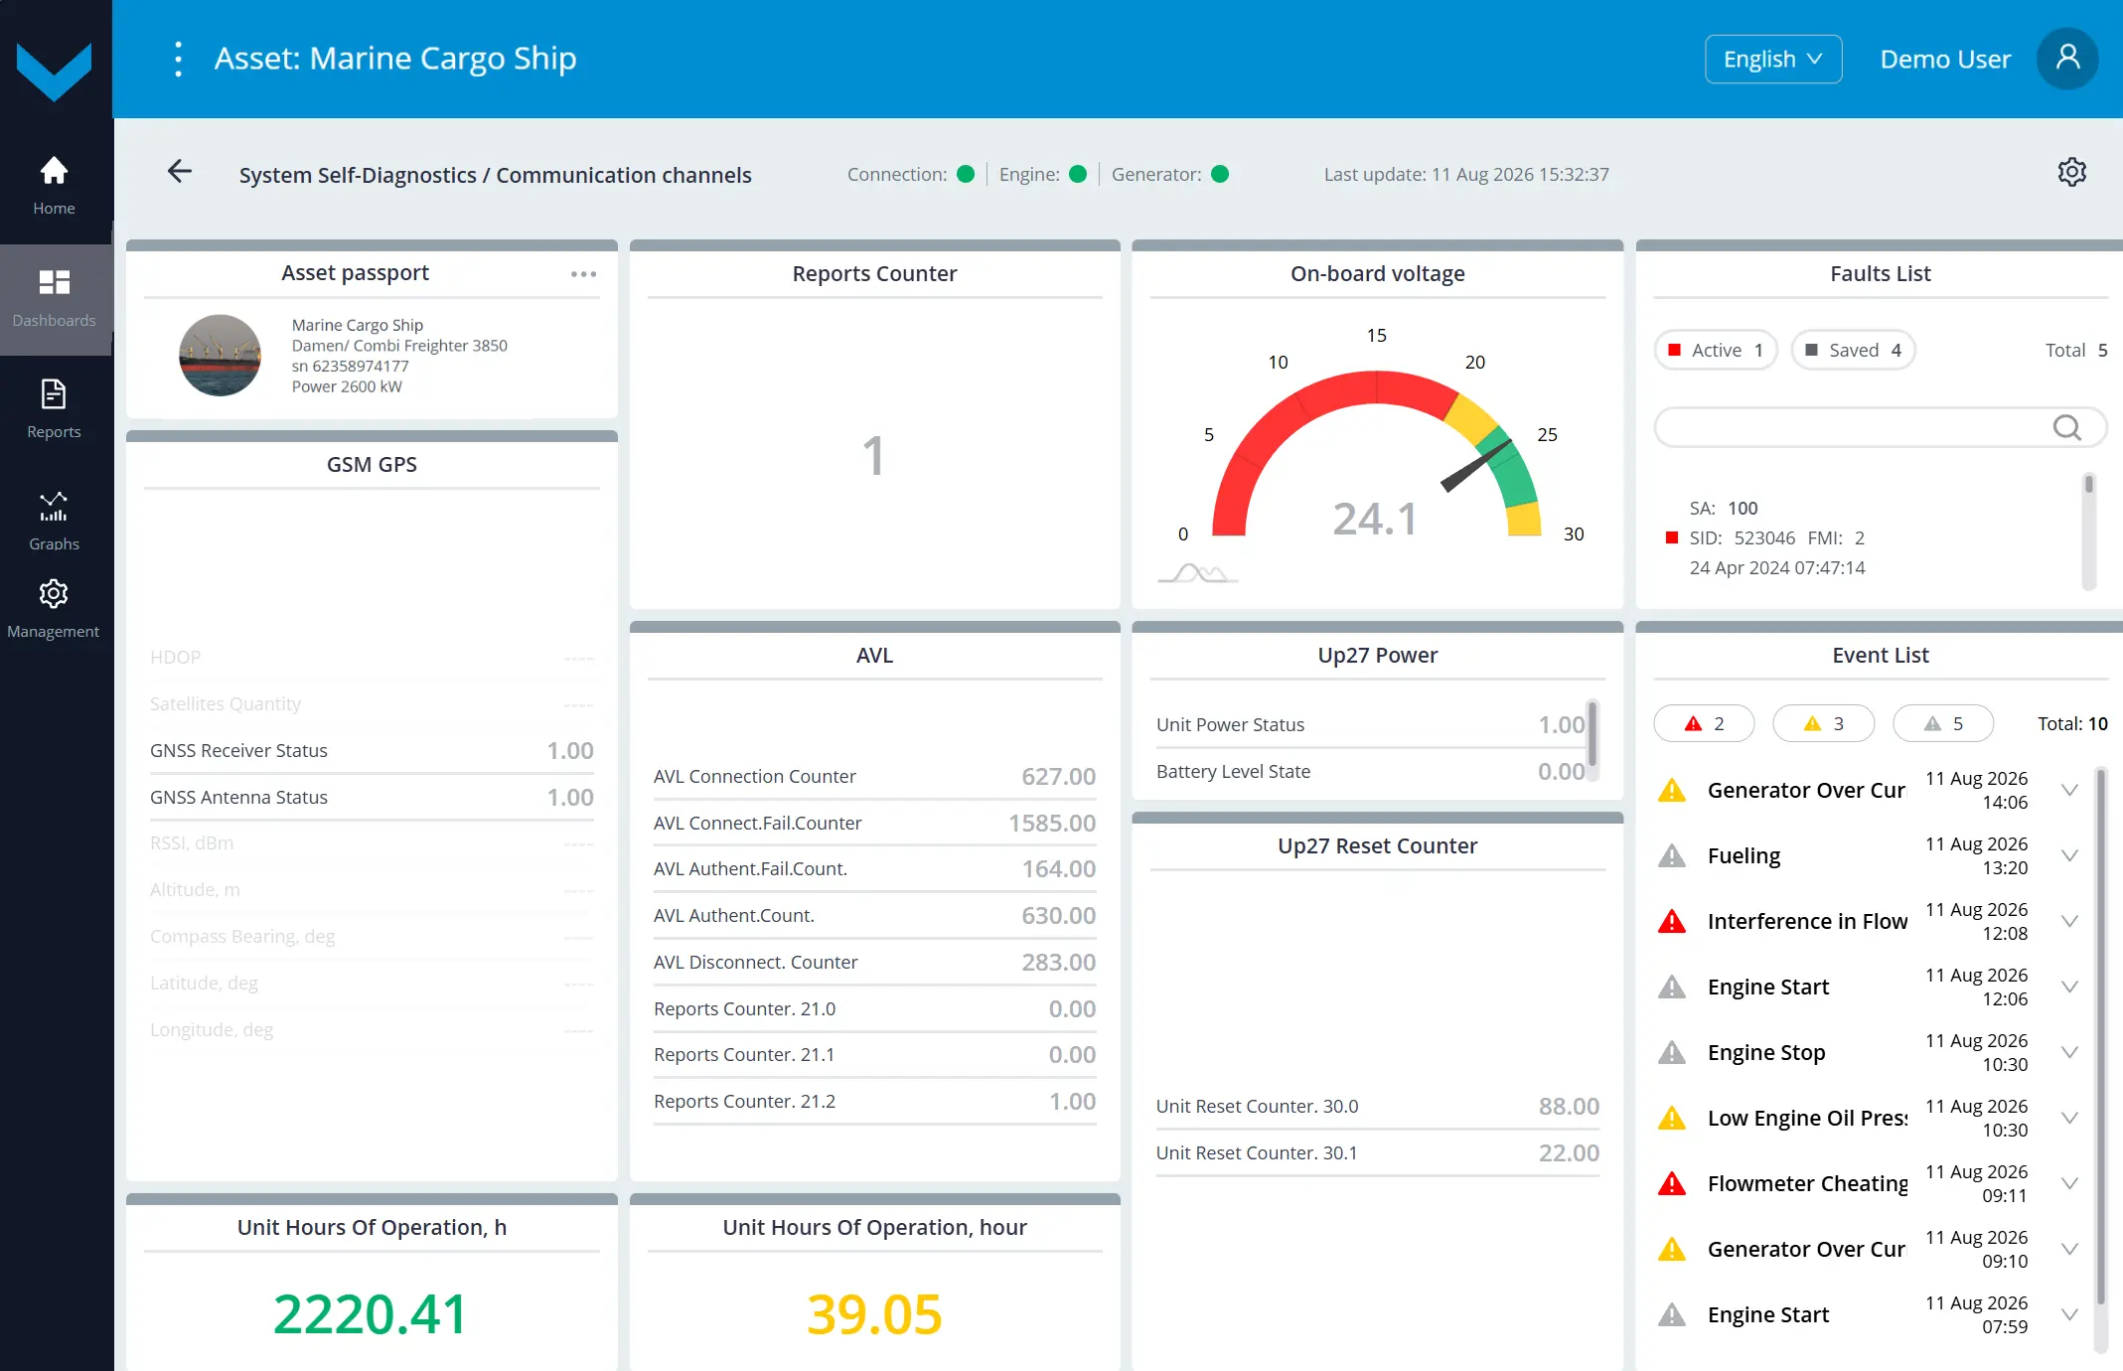
Task: Click the GNSS Antenna Status row
Action: [372, 798]
